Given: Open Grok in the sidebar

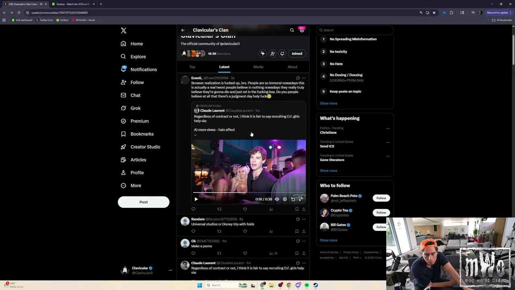Looking at the screenshot, I should point(130,108).
